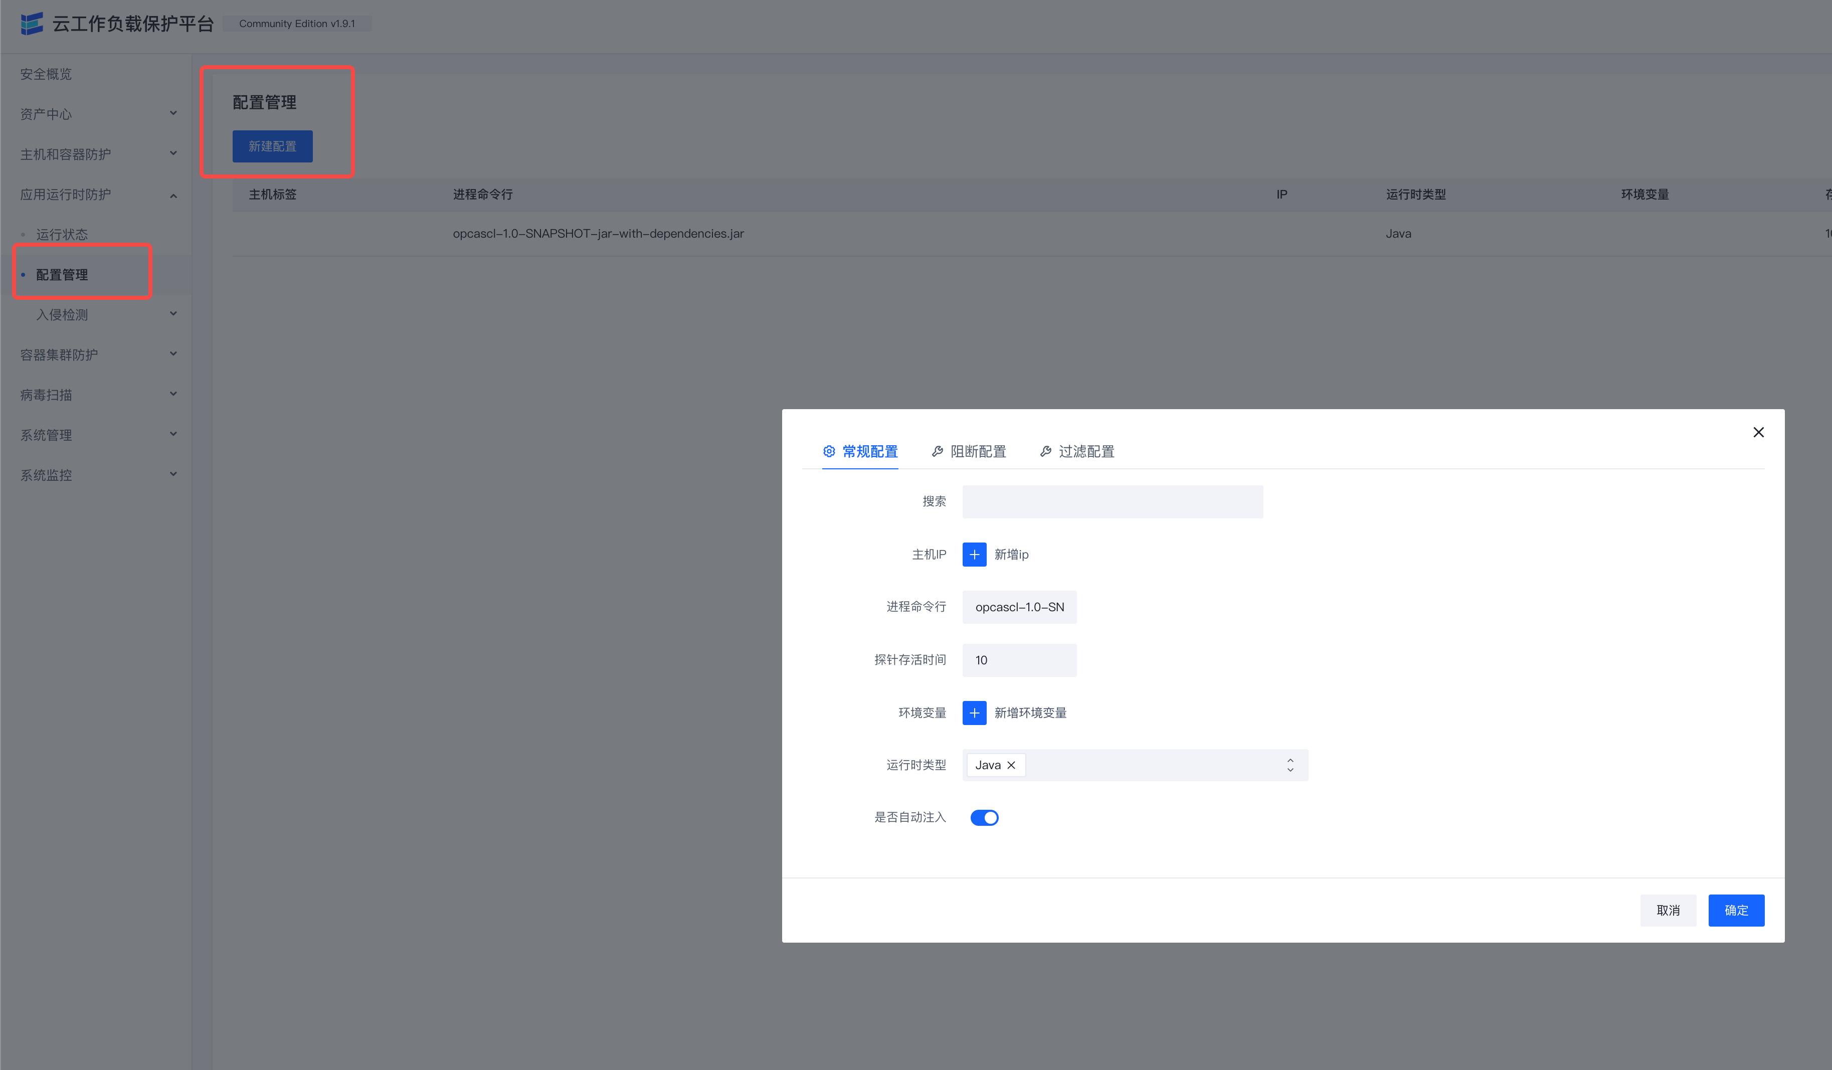The width and height of the screenshot is (1832, 1070).
Task: Click the 新建配置 button
Action: [273, 146]
